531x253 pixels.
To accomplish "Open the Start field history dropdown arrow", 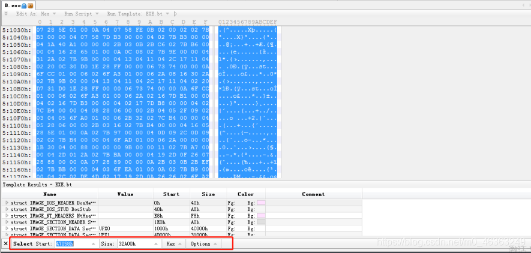I will coord(94,243).
